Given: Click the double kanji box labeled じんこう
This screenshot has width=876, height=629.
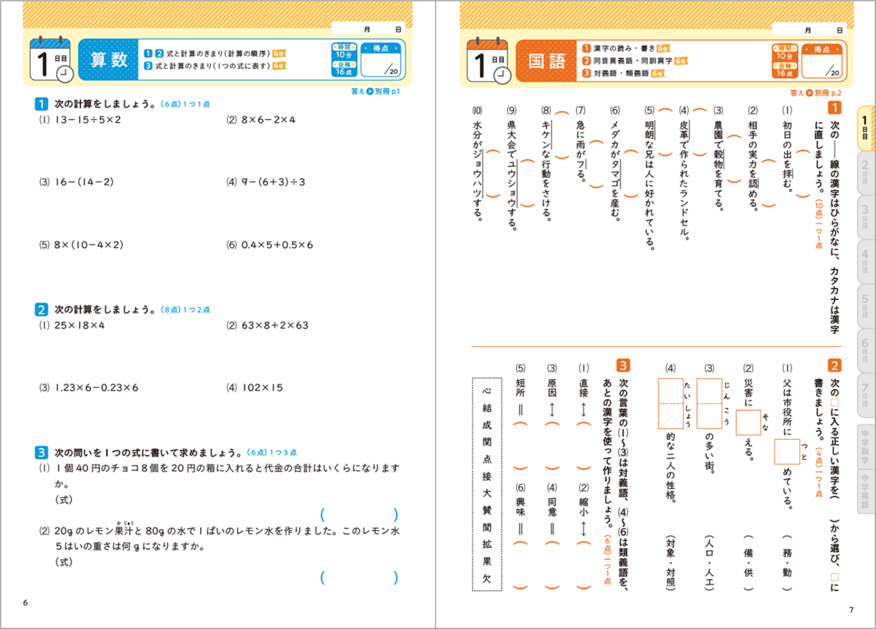Looking at the screenshot, I should click(709, 404).
